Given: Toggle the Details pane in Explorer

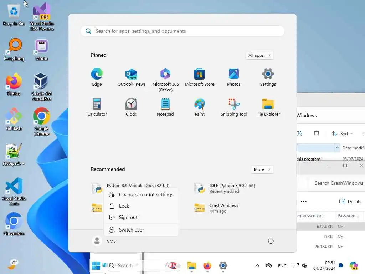Looking at the screenshot, I should 350,202.
